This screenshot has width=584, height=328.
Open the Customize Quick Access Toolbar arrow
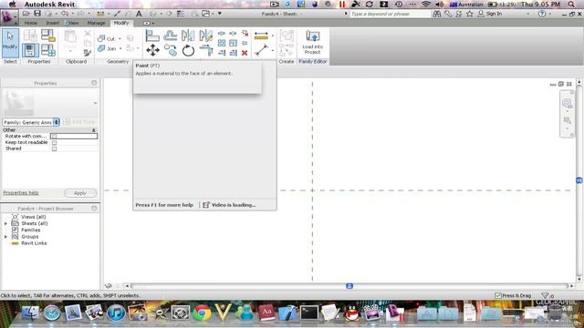tap(220, 14)
